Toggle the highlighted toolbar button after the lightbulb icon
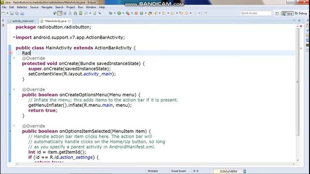The width and height of the screenshot is (310, 174). [60, 13]
